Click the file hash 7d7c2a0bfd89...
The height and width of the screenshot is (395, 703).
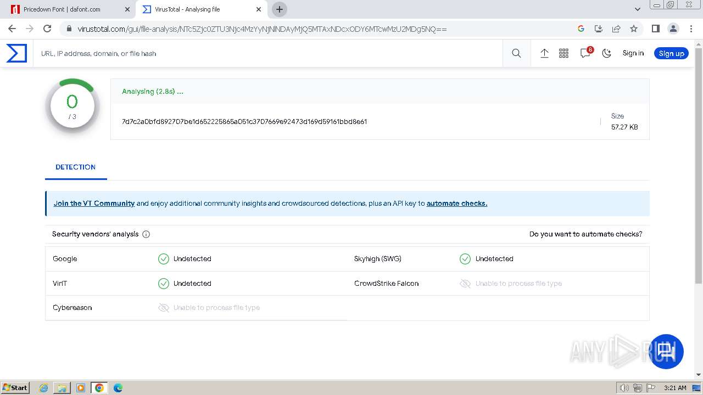pos(244,122)
